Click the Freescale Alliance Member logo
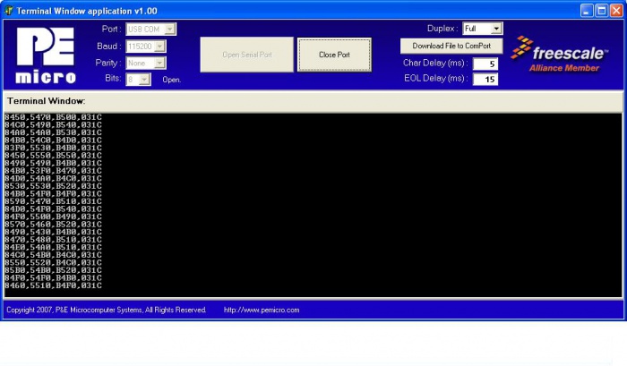This screenshot has height=366, width=627. pos(557,58)
